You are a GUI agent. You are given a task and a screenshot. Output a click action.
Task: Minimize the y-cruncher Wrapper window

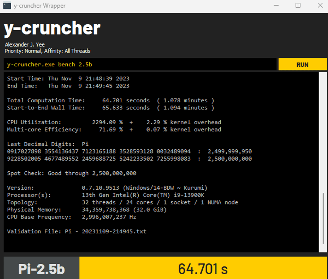(276, 5)
